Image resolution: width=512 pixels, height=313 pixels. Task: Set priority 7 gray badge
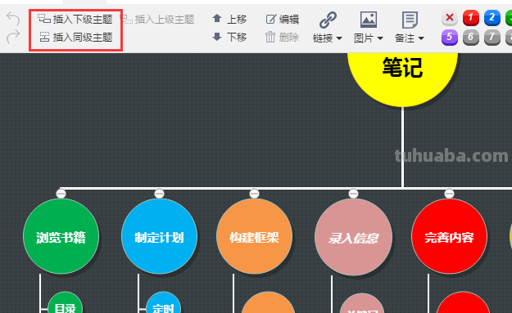(x=492, y=37)
